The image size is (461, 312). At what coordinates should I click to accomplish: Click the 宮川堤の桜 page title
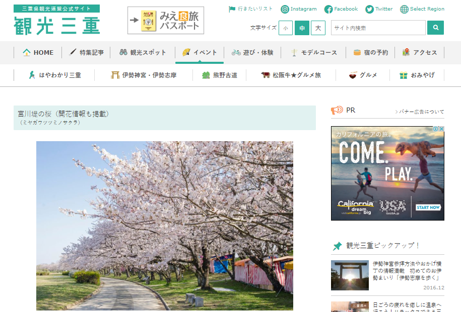pos(63,114)
